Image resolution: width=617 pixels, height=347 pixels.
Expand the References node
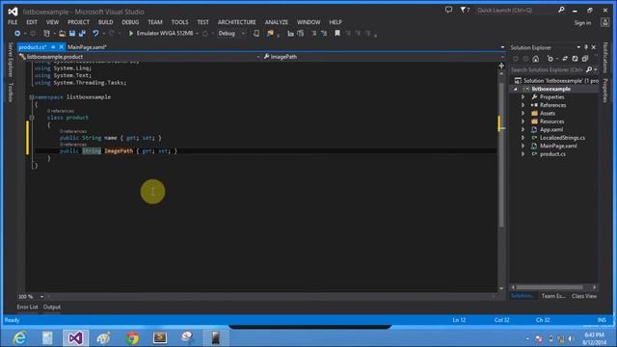[x=523, y=105]
